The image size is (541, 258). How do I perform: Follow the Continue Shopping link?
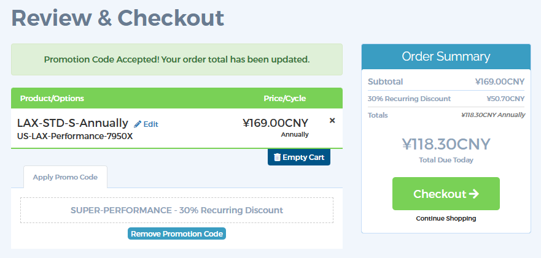(446, 218)
